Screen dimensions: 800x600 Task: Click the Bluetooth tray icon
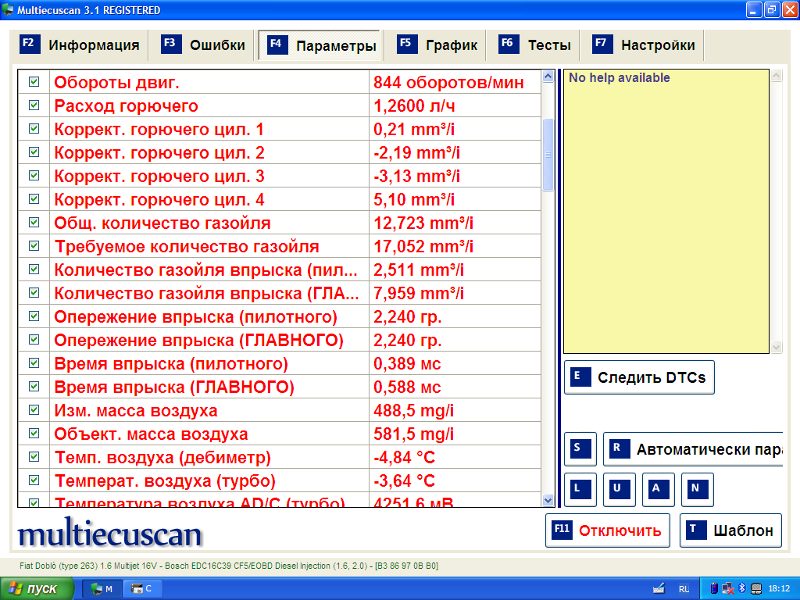point(741,588)
